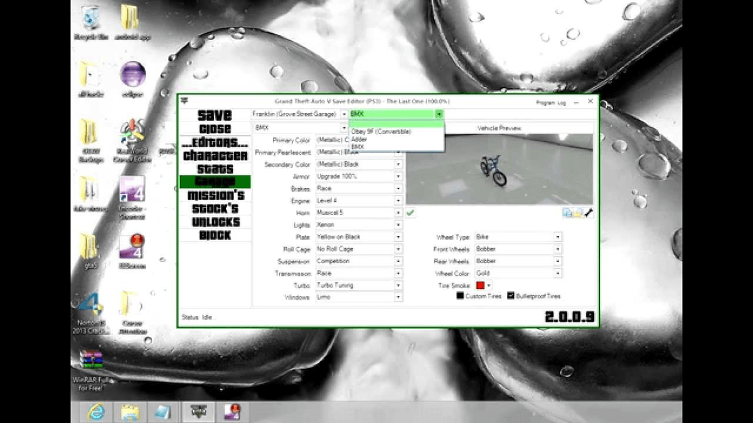Switch to the Character editor tab
The height and width of the screenshot is (423, 753).
pyautogui.click(x=215, y=155)
